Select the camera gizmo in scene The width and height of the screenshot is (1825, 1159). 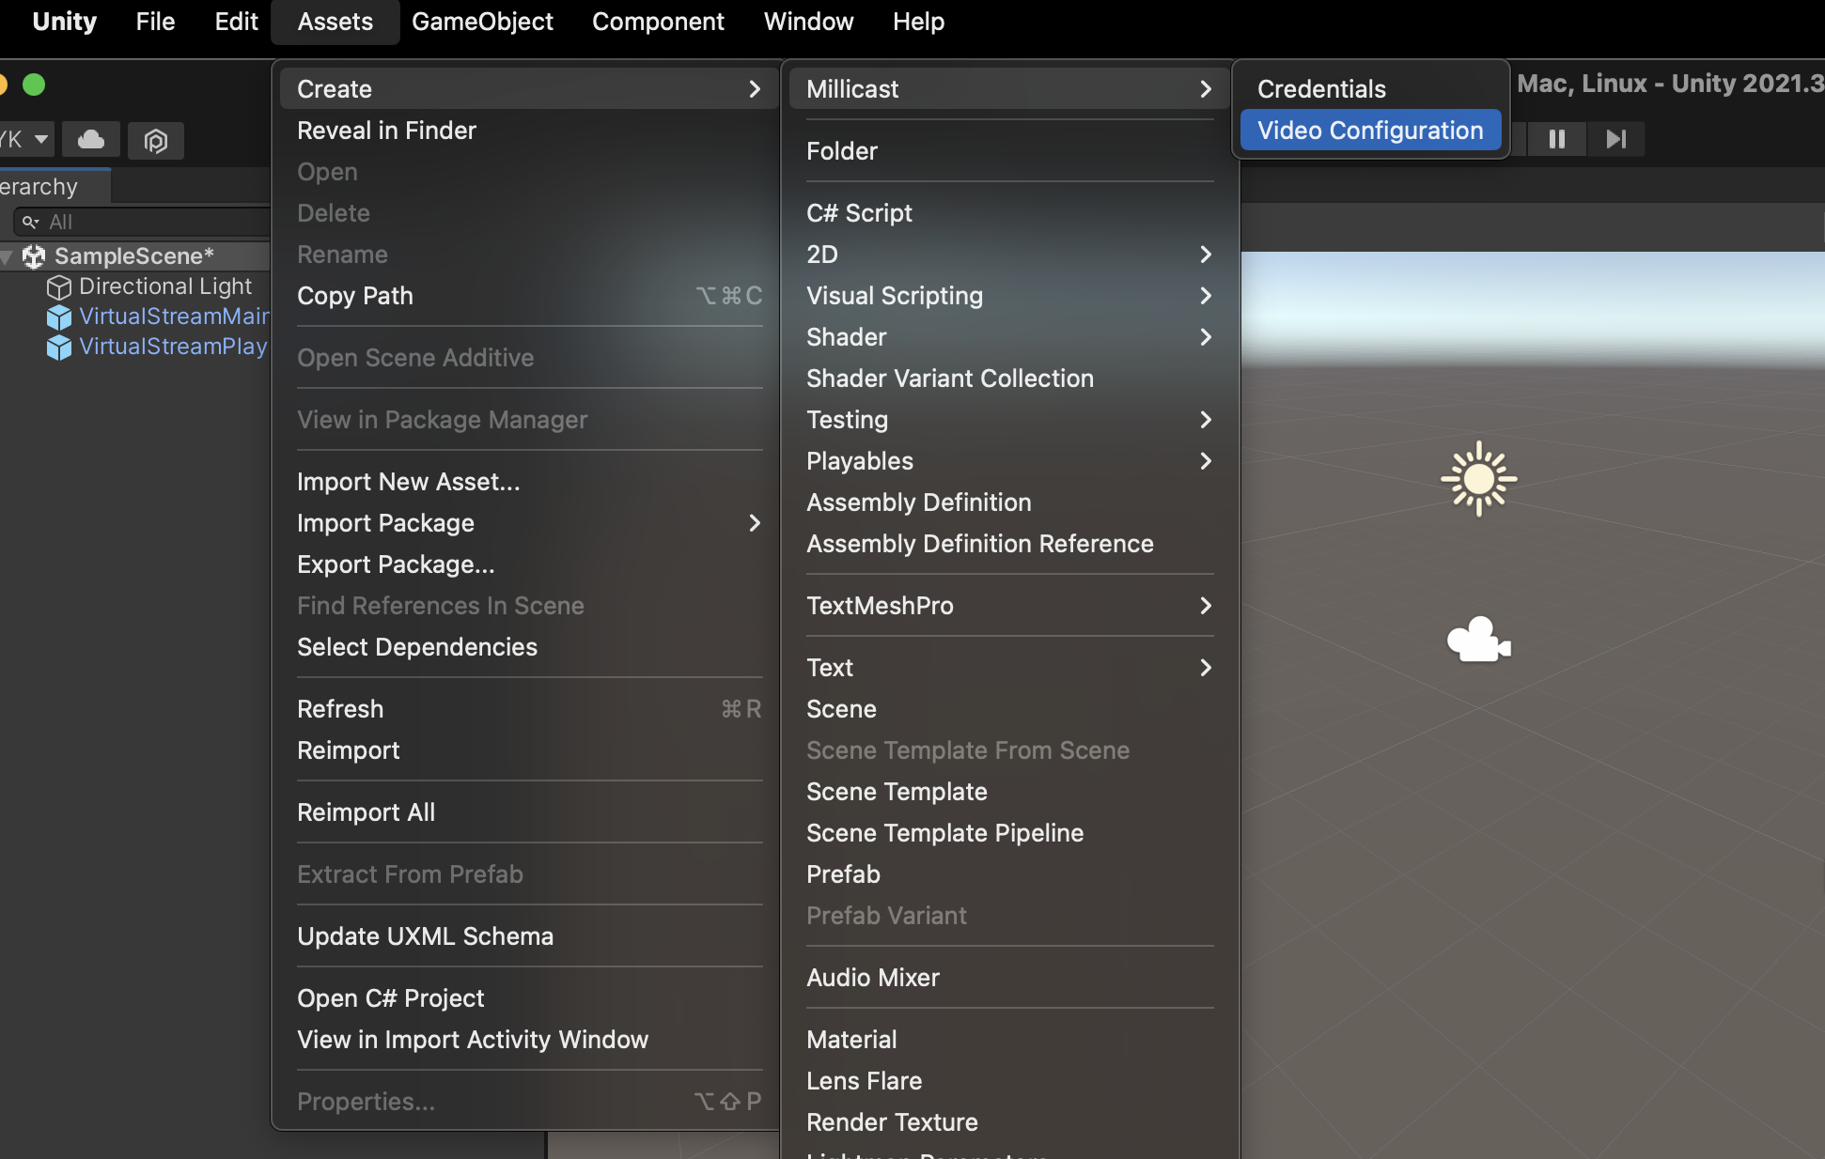[1478, 641]
